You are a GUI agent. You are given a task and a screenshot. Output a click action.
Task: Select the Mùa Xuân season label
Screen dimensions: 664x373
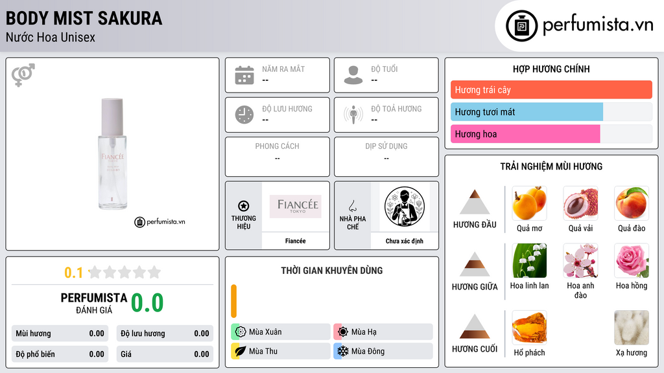tap(265, 332)
